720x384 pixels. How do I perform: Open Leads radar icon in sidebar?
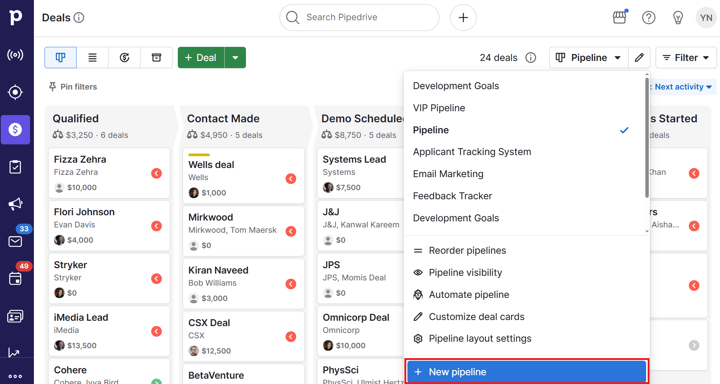[x=15, y=55]
